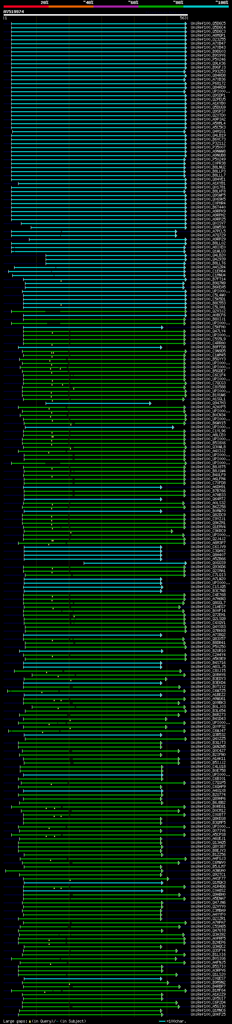
Task: Click the cyan 100char scale bar
Action: (162, 1021)
